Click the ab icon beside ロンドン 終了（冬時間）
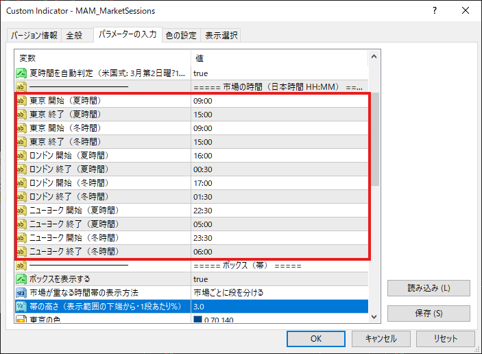482x354 pixels. (x=21, y=196)
